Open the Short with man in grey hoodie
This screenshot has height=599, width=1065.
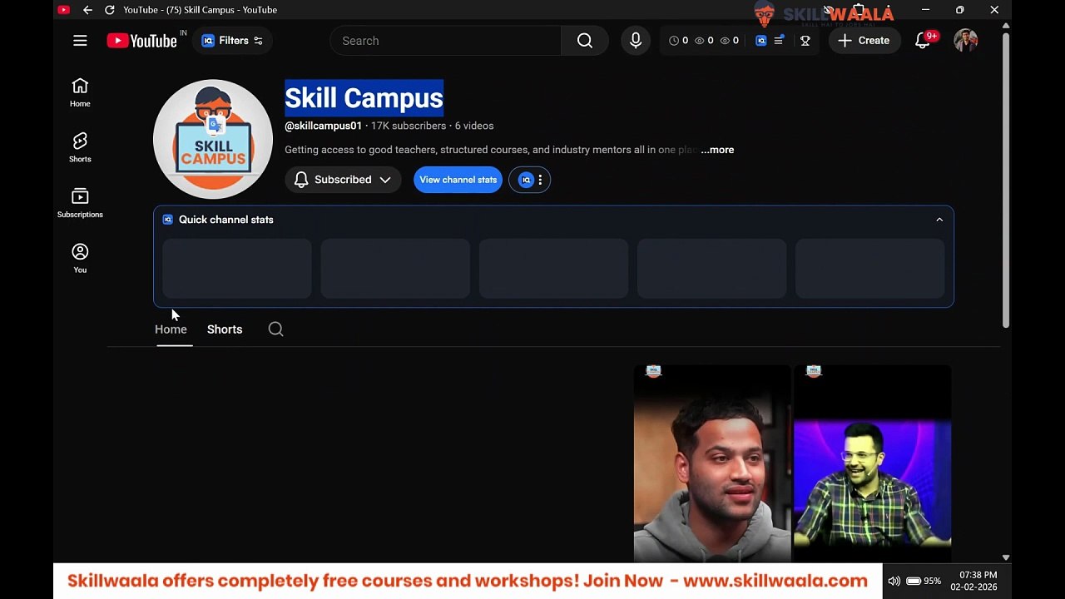[x=712, y=463]
